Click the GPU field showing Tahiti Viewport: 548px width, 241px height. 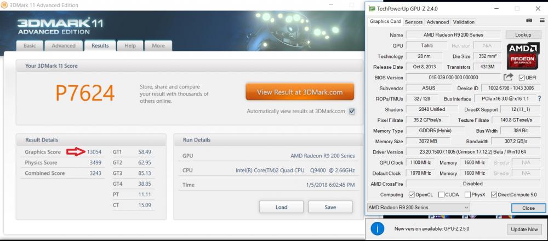click(x=426, y=46)
